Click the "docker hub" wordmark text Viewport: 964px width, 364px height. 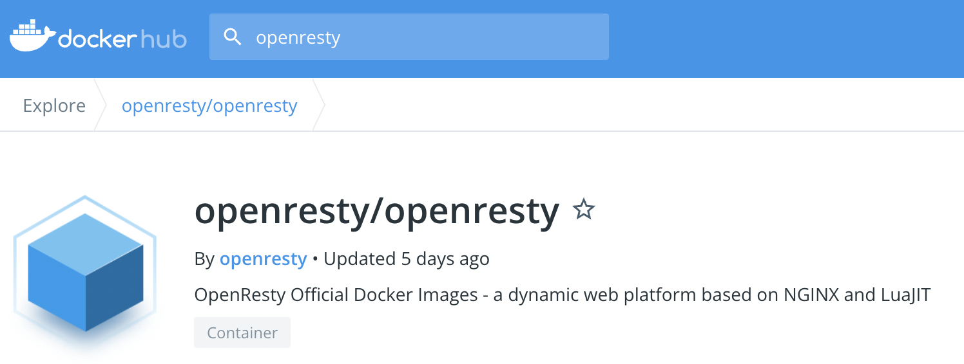[x=122, y=39]
